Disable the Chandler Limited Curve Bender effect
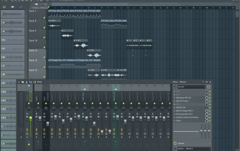240x151 pixels. coord(210,117)
